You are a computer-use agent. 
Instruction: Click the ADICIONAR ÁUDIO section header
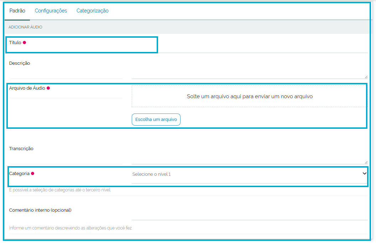point(25,27)
